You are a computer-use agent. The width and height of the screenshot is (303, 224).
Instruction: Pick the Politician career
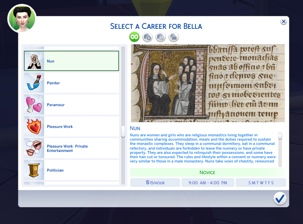(71, 170)
